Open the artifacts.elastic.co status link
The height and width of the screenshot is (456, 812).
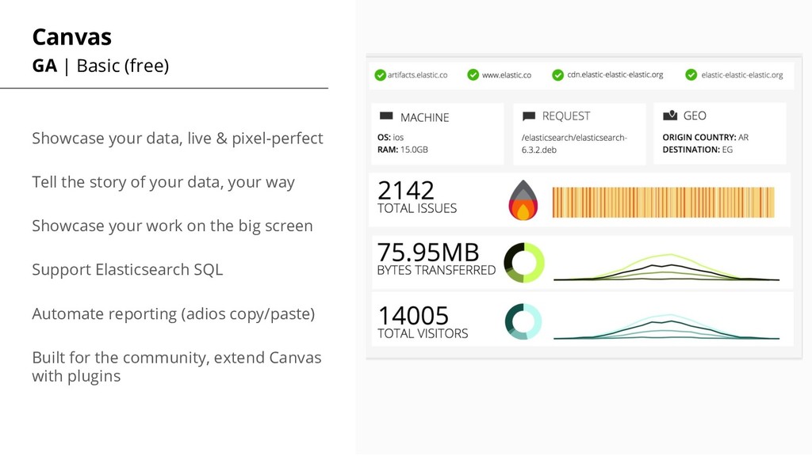click(417, 75)
